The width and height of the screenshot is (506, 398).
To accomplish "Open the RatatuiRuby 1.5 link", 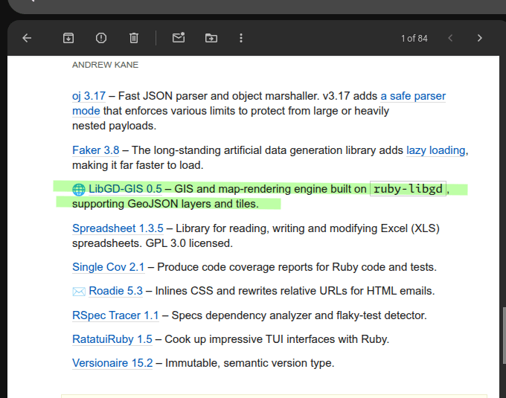I will 112,339.
